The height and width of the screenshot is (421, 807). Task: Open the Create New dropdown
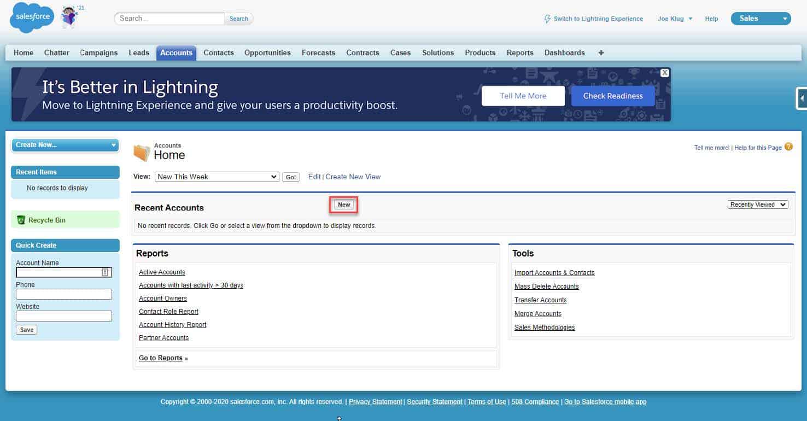tap(65, 145)
